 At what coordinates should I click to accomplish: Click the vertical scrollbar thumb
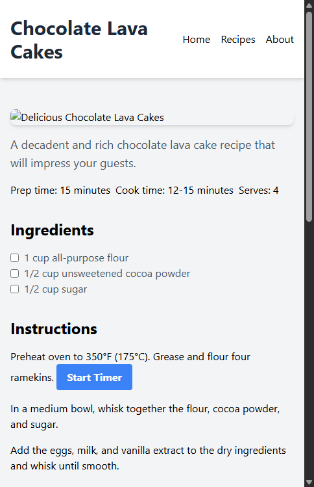pyautogui.click(x=309, y=117)
